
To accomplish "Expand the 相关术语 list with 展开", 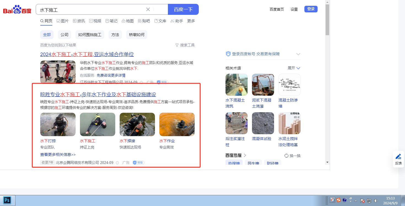I will tap(294, 68).
